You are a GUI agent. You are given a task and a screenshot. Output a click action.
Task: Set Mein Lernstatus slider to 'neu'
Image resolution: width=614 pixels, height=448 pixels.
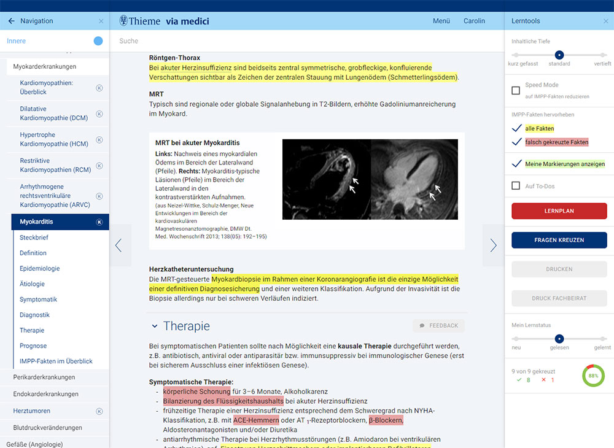516,338
